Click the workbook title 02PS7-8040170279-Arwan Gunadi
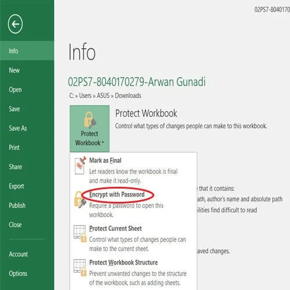The image size is (290, 290). pyautogui.click(x=137, y=82)
